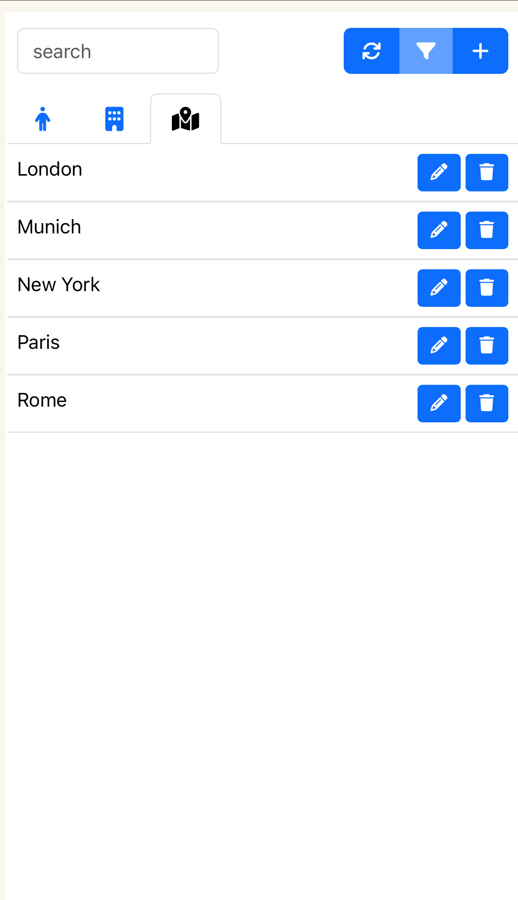Image resolution: width=518 pixels, height=900 pixels.
Task: Select the map locations tab
Action: [x=186, y=119]
